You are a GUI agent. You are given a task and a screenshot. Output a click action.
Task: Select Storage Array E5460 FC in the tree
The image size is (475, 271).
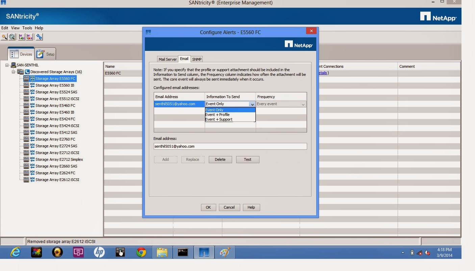point(57,106)
